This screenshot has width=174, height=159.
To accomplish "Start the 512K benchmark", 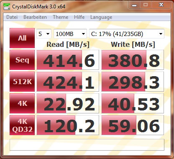I will tap(22, 82).
